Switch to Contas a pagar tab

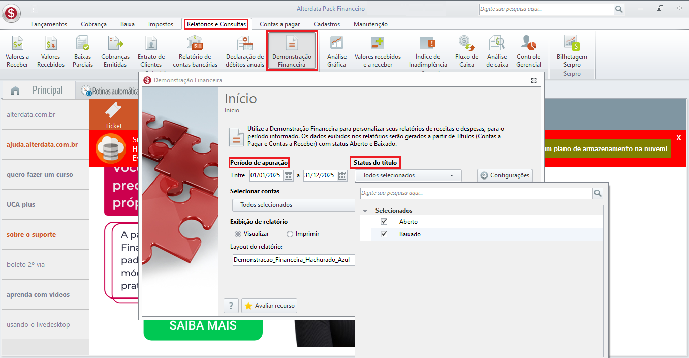pyautogui.click(x=279, y=24)
